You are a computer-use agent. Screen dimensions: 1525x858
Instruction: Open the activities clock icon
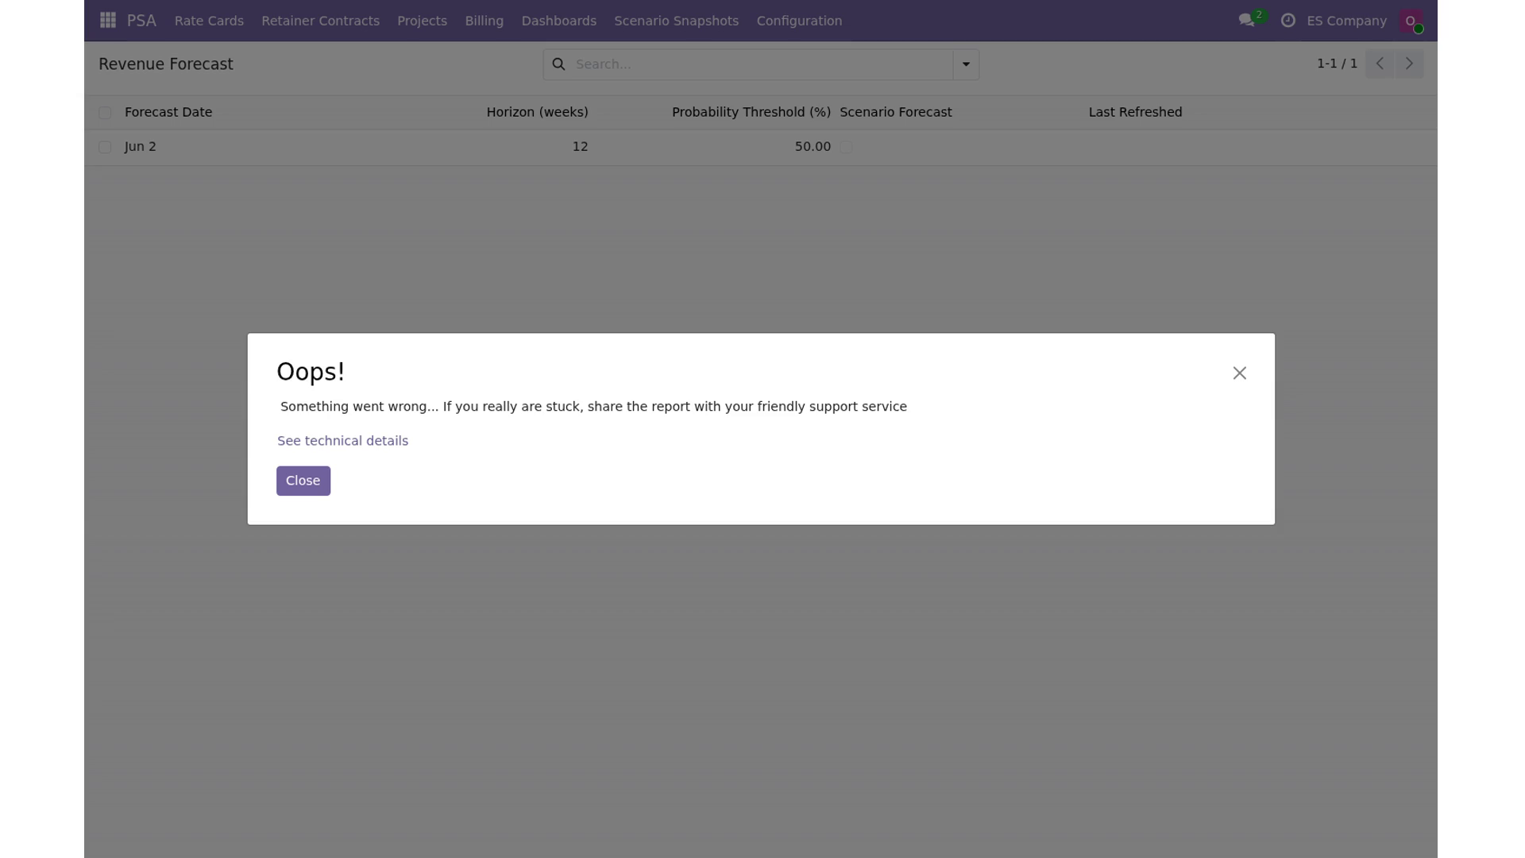1288,21
